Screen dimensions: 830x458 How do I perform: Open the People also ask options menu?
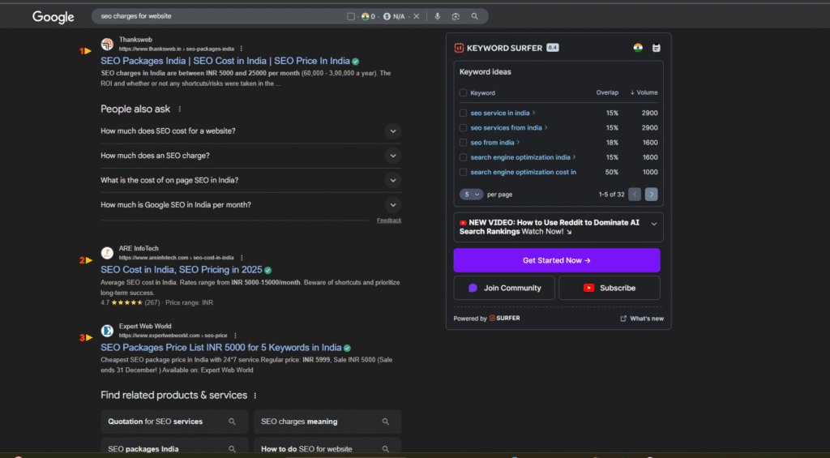click(179, 109)
